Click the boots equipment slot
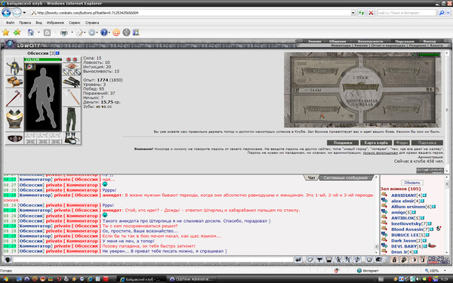The image size is (453, 283). coord(72,138)
